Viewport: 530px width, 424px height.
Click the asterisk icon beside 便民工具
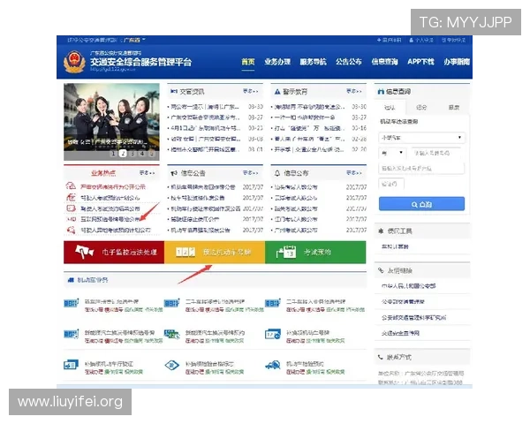click(x=381, y=231)
